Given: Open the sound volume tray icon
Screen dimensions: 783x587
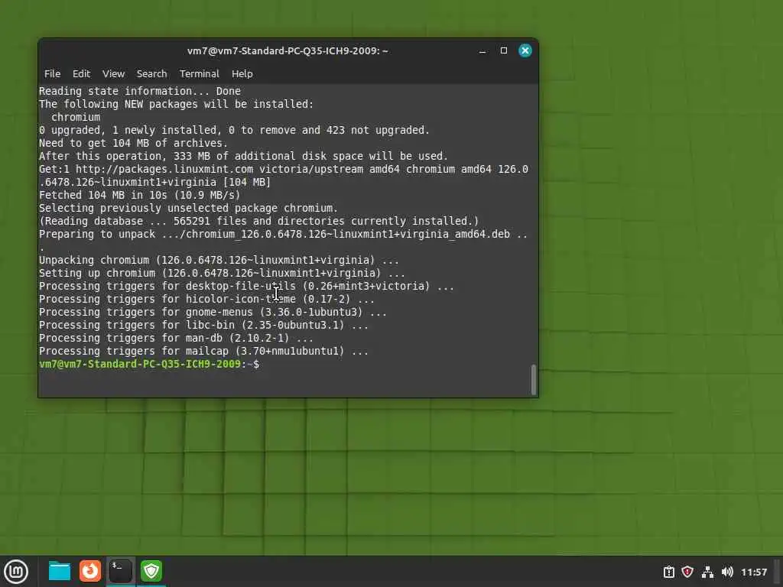Looking at the screenshot, I should click(x=727, y=572).
